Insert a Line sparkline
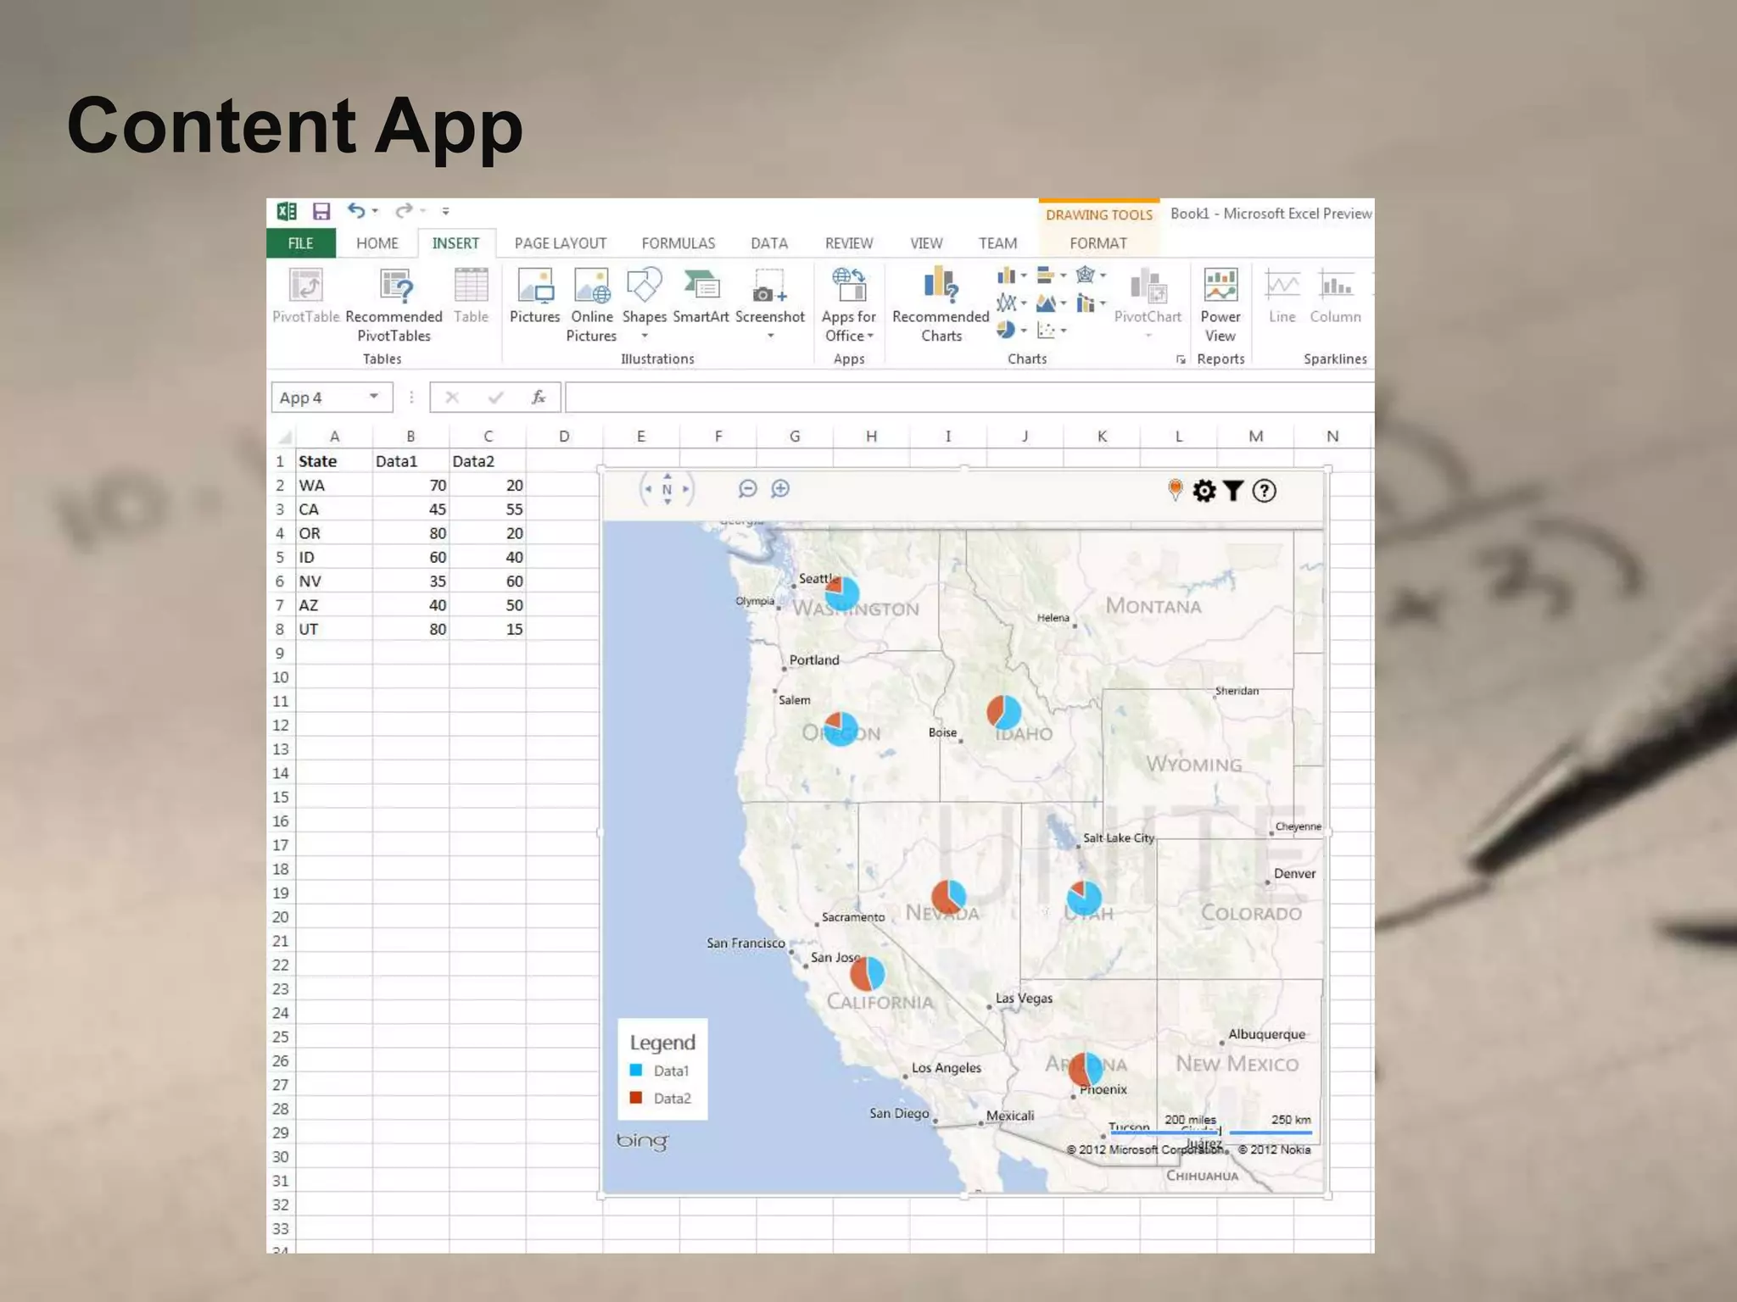 (1282, 296)
